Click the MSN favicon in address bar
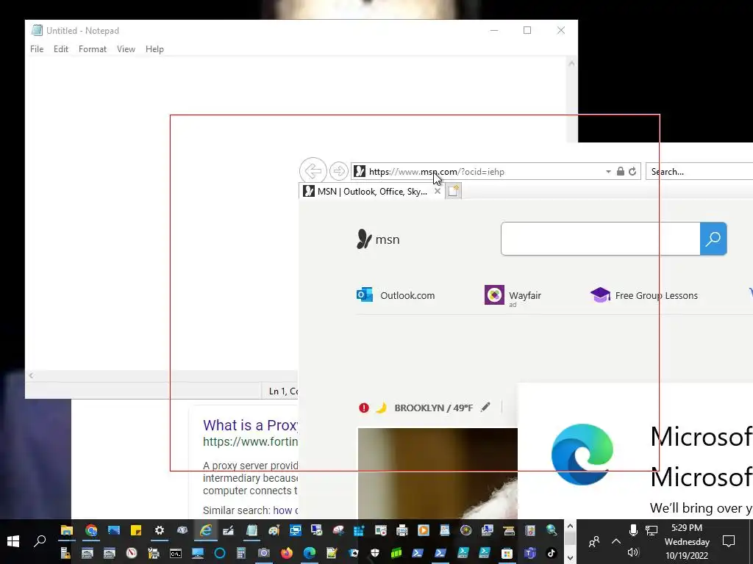 360,171
